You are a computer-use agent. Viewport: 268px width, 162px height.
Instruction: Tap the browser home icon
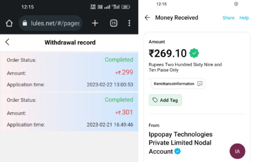click(9, 23)
